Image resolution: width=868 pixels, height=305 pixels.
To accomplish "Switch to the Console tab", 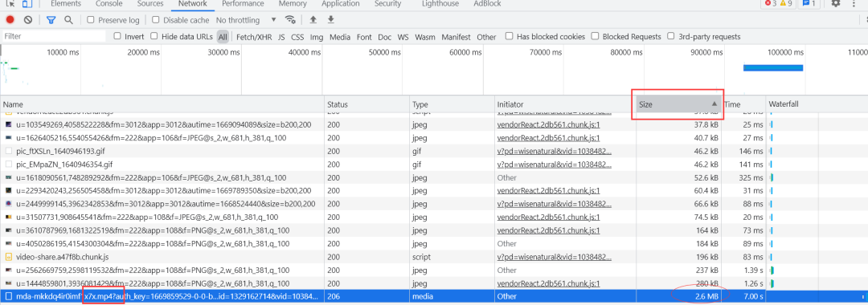I will coord(109,4).
